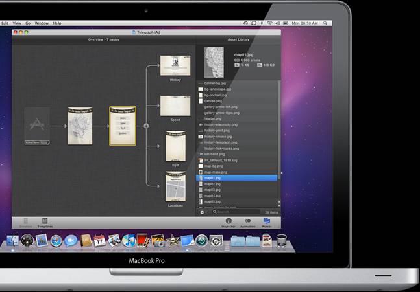Click the Simulate toolbar icon
This screenshot has width=420, height=292.
25,222
